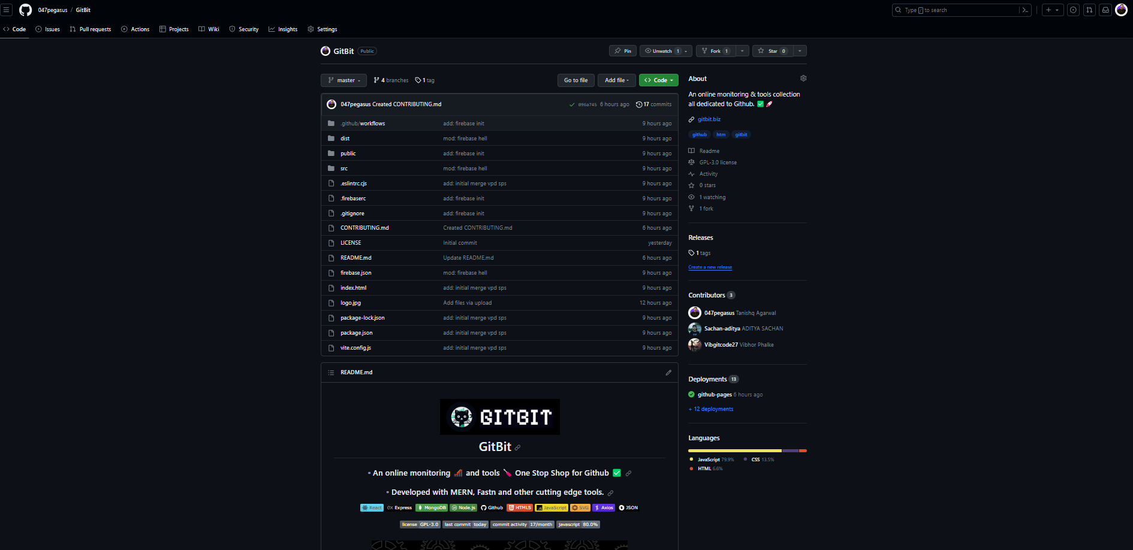Fork the repository with the Fork button

pos(715,51)
